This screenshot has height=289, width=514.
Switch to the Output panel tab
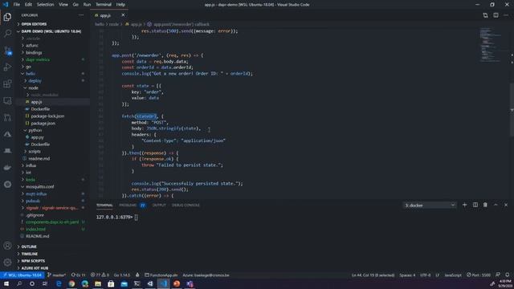click(x=159, y=206)
